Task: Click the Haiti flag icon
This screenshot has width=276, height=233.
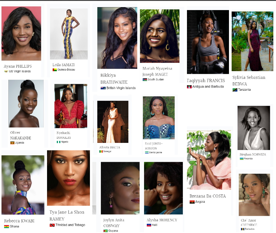Action: (x=149, y=225)
